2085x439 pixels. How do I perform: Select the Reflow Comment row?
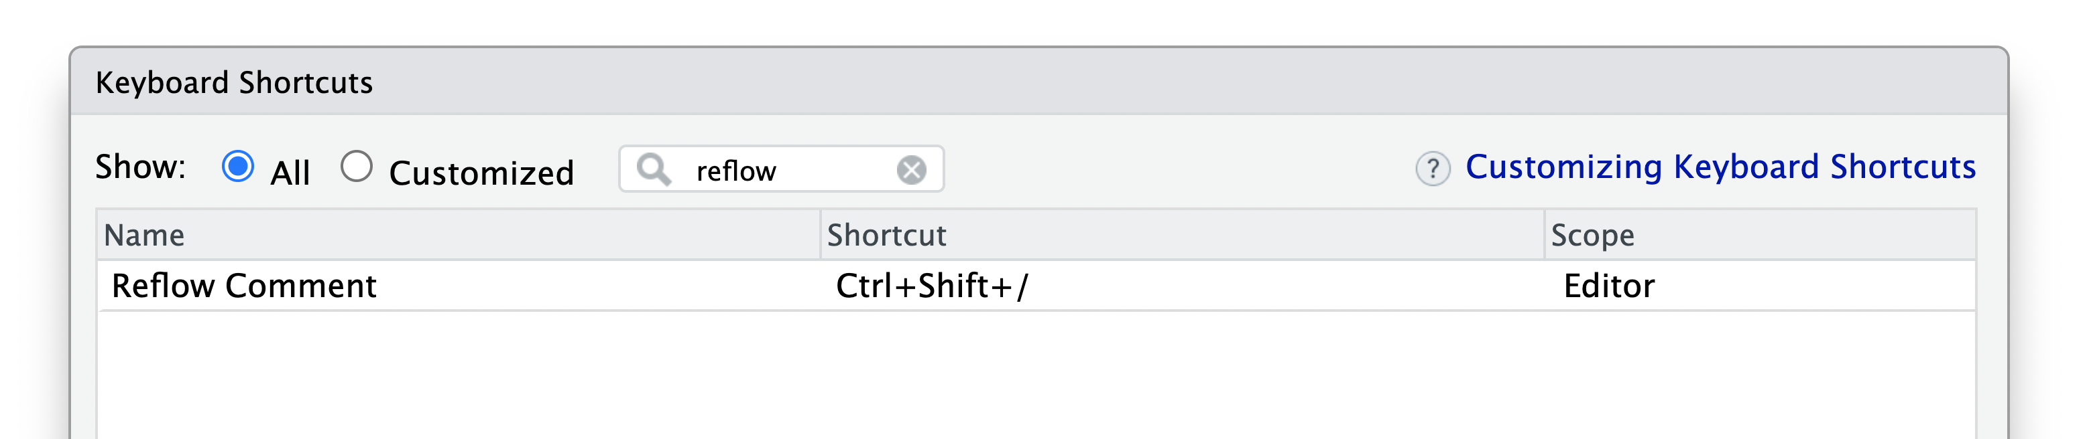[x=1037, y=286]
